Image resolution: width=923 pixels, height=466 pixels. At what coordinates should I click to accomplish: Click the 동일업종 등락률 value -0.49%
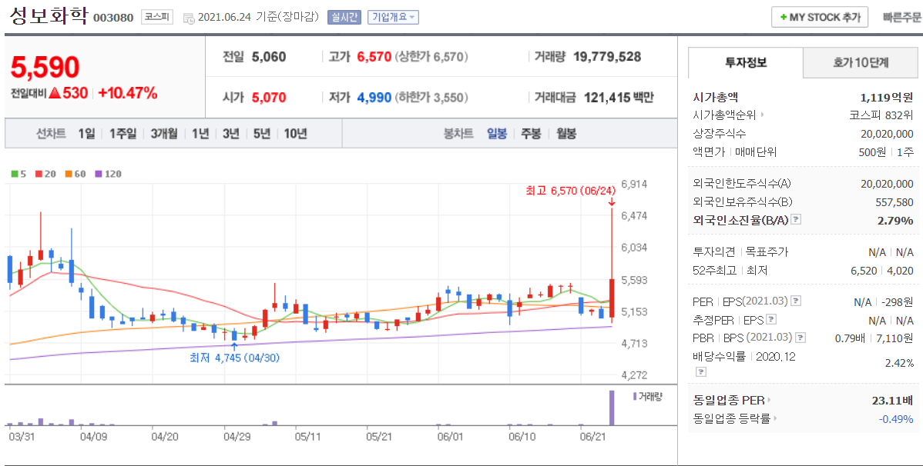pyautogui.click(x=896, y=419)
